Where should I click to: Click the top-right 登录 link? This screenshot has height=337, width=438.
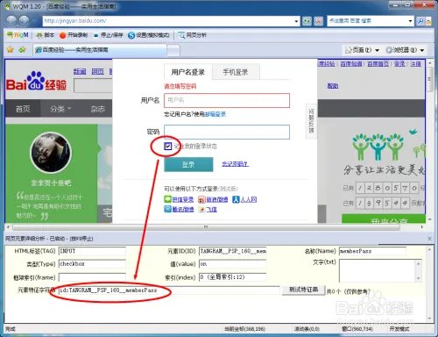click(x=399, y=63)
